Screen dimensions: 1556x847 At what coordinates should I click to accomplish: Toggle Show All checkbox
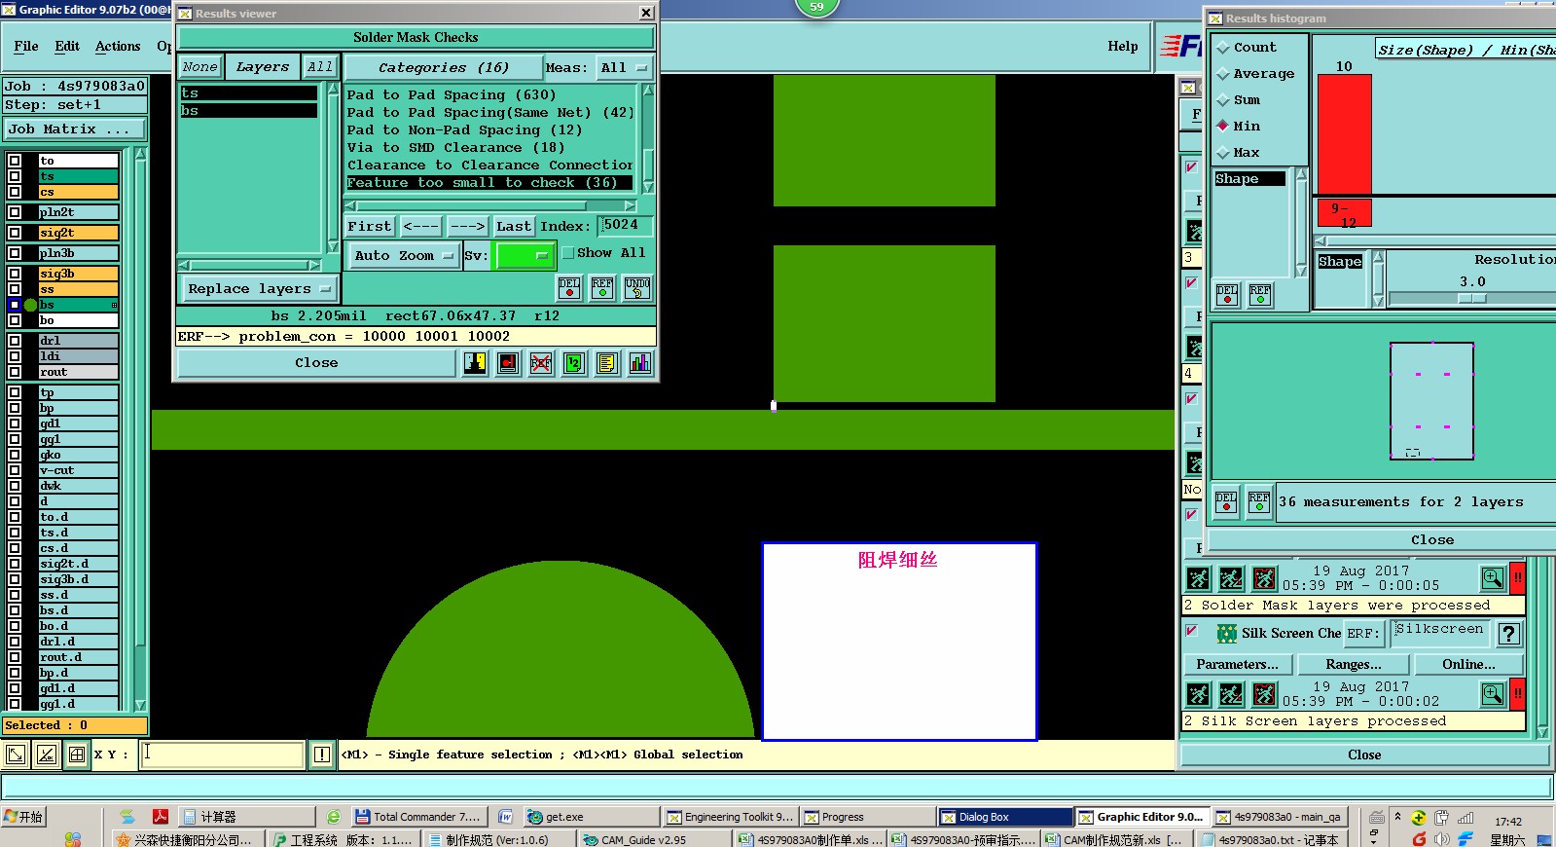(x=567, y=253)
